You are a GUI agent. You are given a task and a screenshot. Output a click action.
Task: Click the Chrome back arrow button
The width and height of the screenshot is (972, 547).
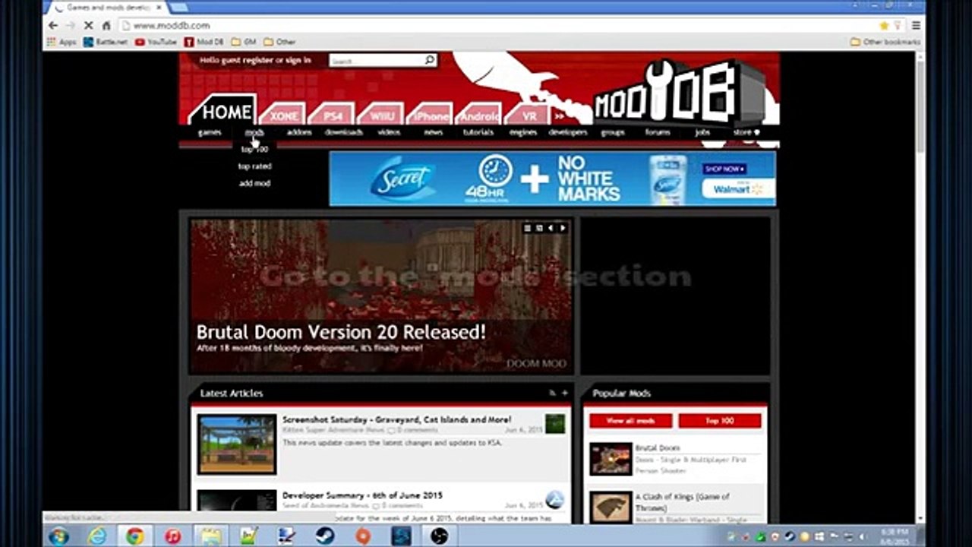52,25
